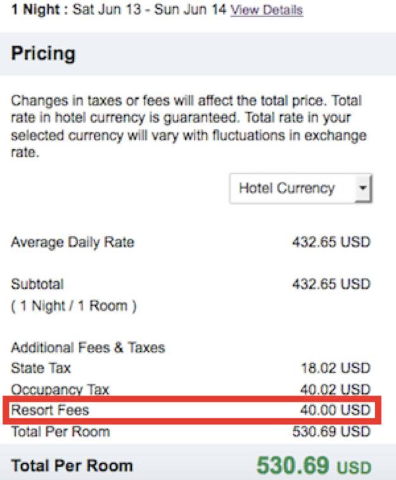
Task: Click the Additional Fees & Taxes heading
Action: click(x=88, y=347)
